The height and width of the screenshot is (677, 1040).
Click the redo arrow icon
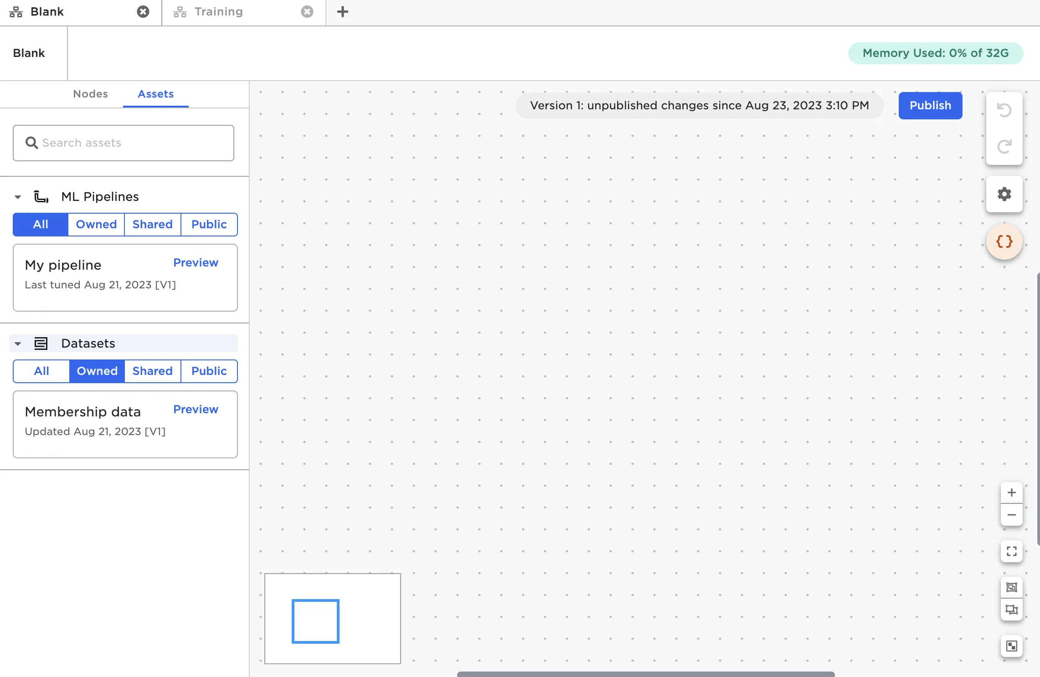point(1004,146)
